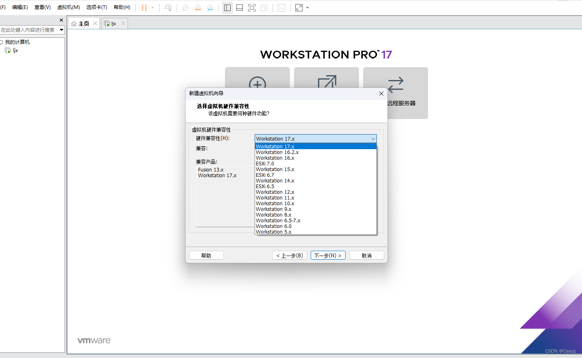582x358 pixels.
Task: Select Workstation 11.x from the list
Action: (316, 198)
